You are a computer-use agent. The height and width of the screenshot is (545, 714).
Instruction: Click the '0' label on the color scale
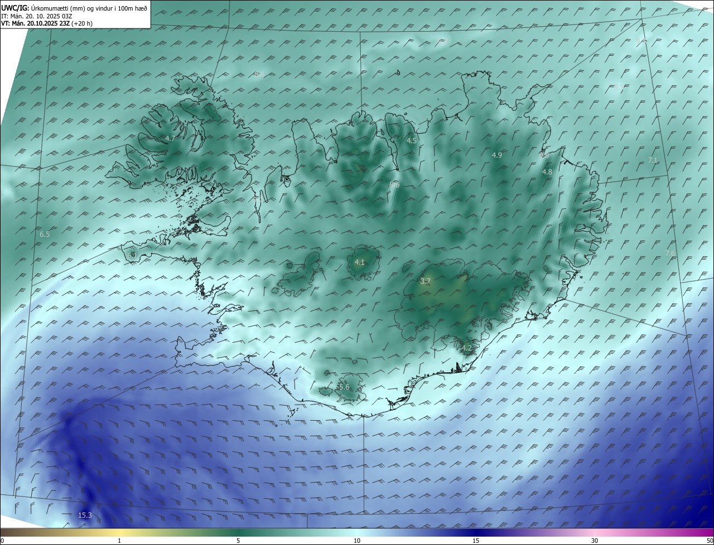(2, 541)
